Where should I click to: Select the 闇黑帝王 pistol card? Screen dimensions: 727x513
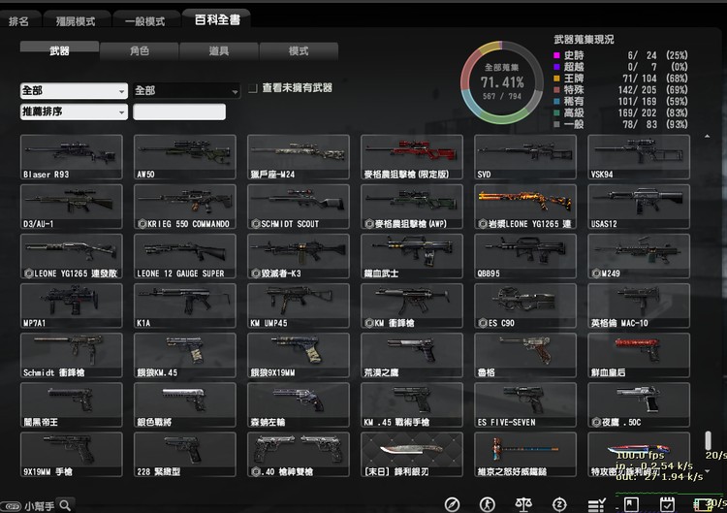click(72, 405)
